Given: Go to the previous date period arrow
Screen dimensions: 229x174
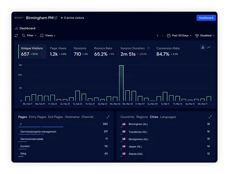Looking at the screenshot, I should tap(158, 36).
